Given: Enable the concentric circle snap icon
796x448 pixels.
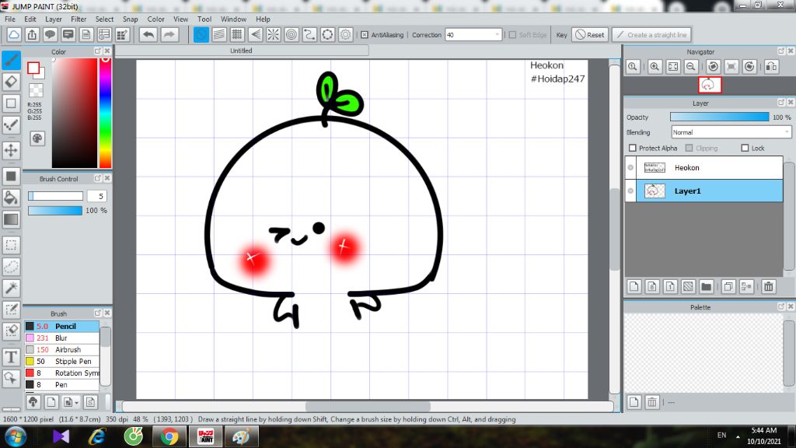Looking at the screenshot, I should point(292,34).
